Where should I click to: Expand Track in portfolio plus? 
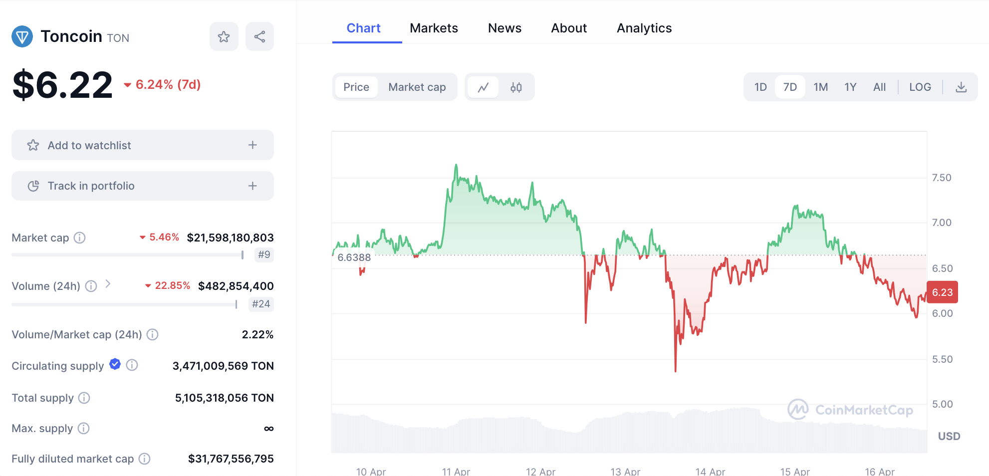pyautogui.click(x=252, y=186)
